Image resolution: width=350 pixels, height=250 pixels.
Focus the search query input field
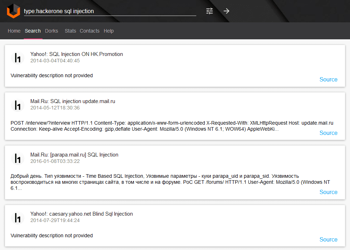pos(110,11)
